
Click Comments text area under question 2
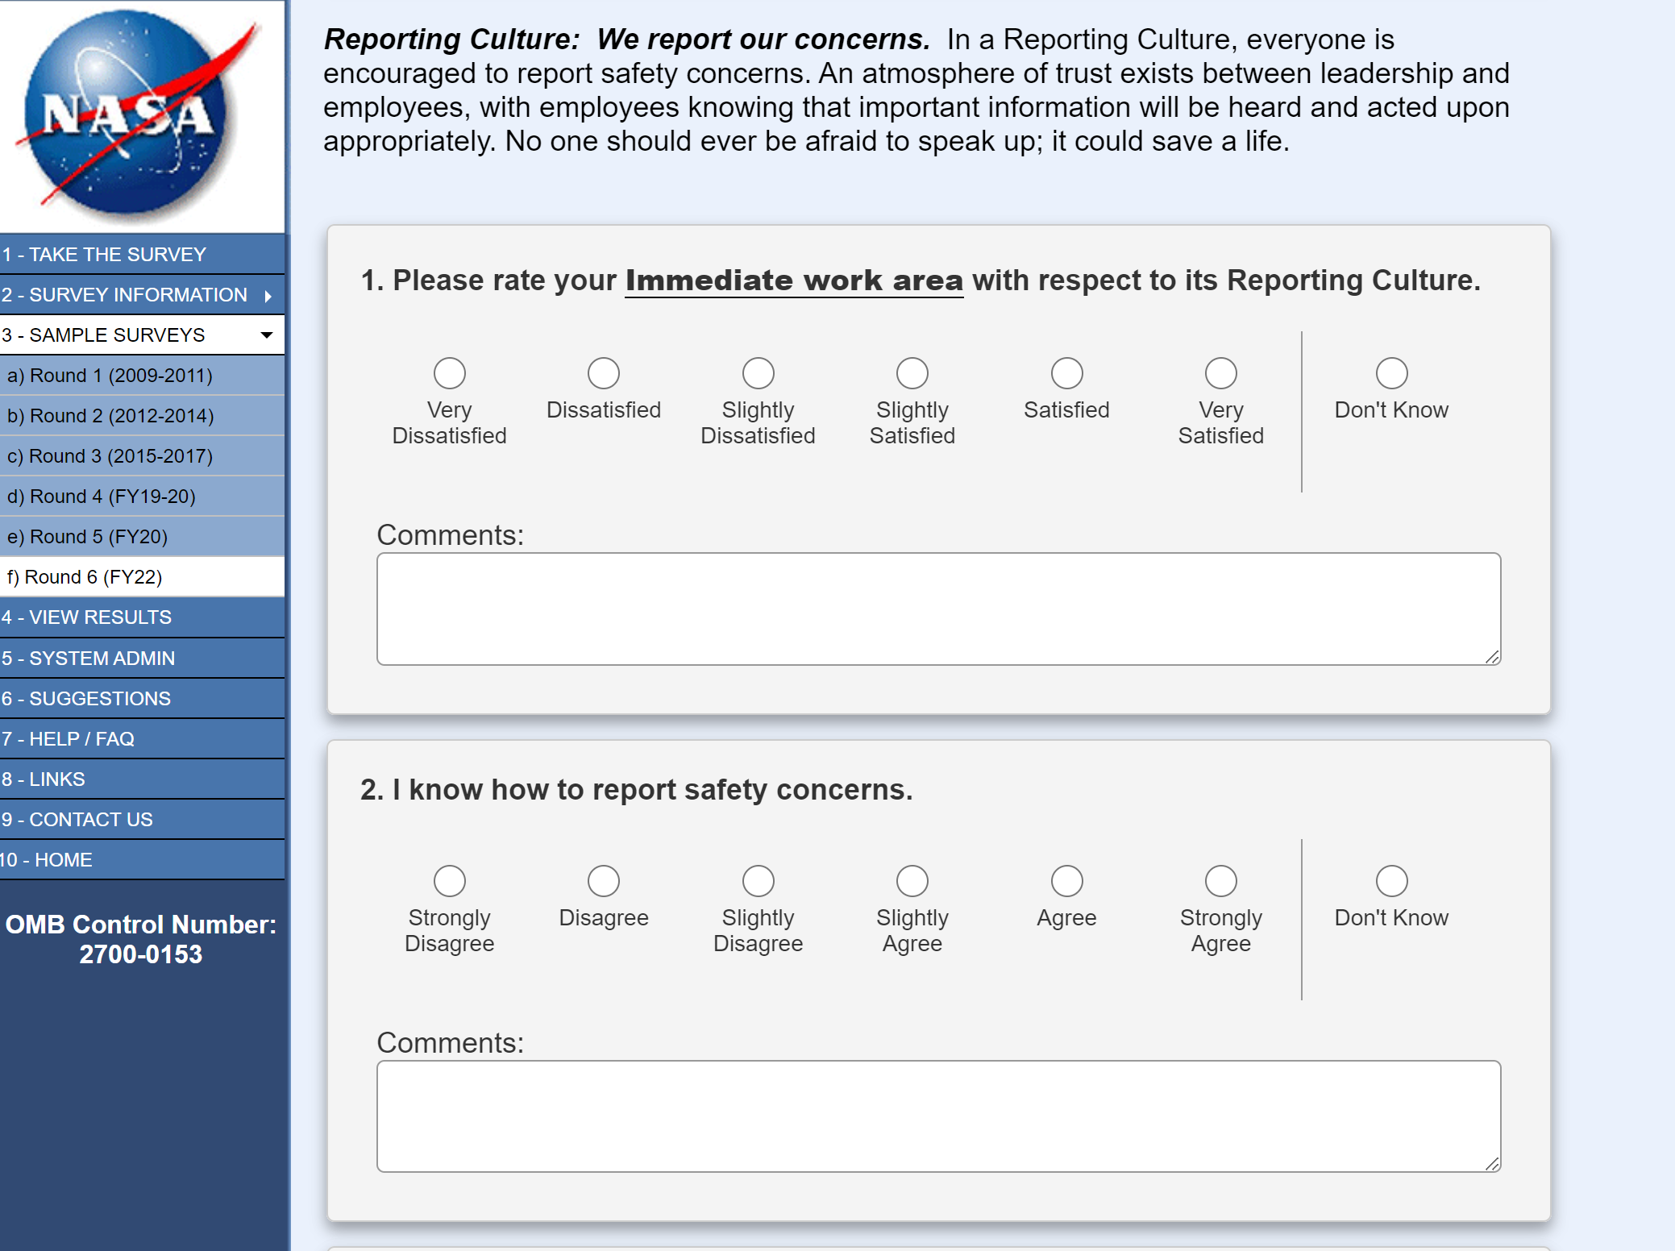tap(937, 1116)
